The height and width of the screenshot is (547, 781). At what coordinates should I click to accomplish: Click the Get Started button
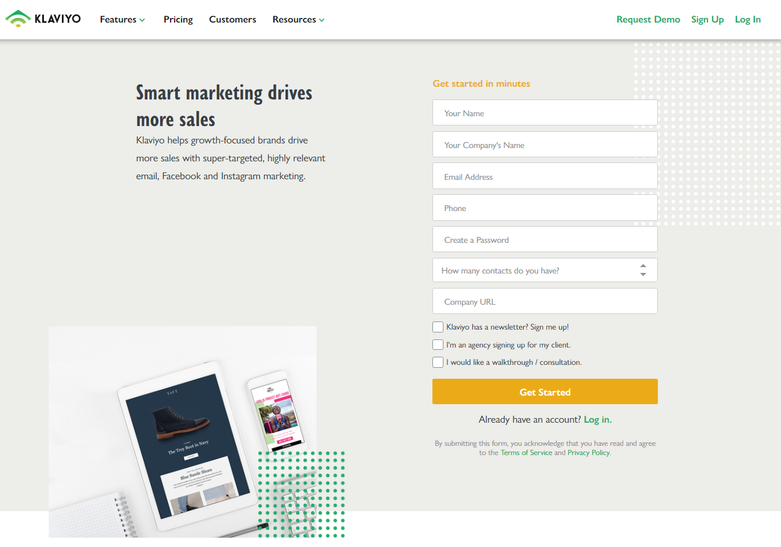pyautogui.click(x=545, y=391)
